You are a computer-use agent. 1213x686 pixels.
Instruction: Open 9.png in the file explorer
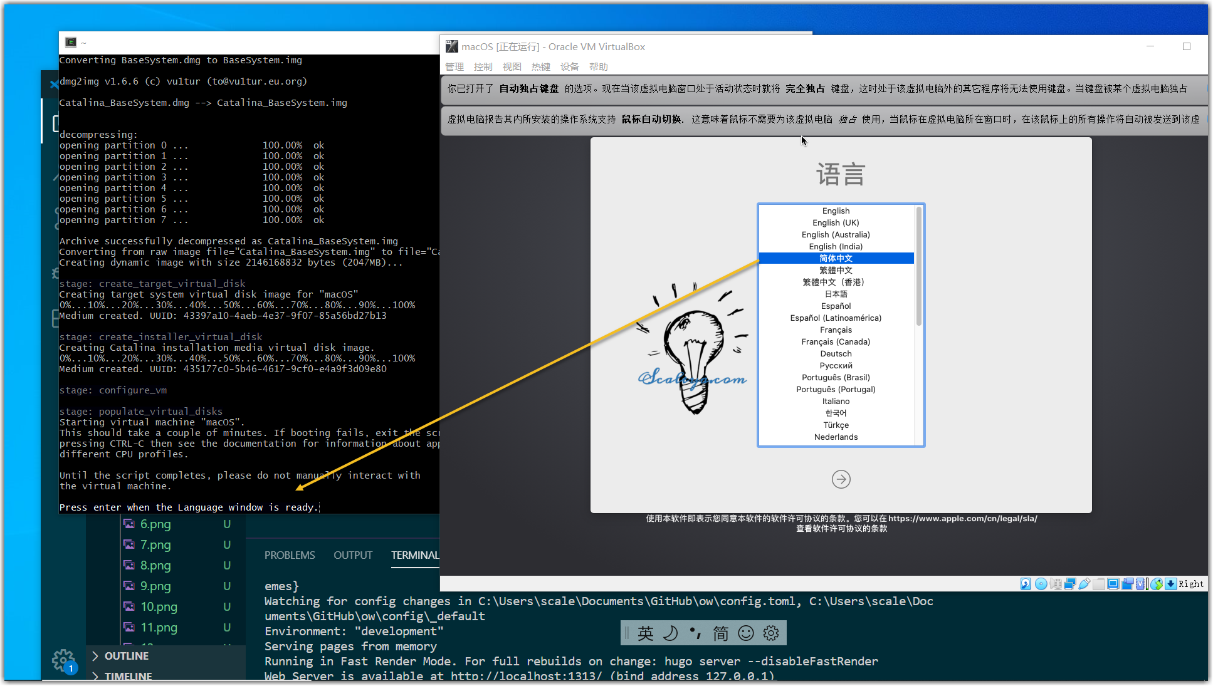click(x=155, y=586)
